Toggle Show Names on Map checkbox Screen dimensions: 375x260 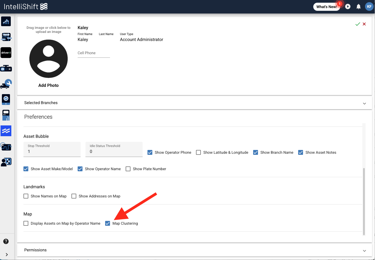pyautogui.click(x=26, y=196)
